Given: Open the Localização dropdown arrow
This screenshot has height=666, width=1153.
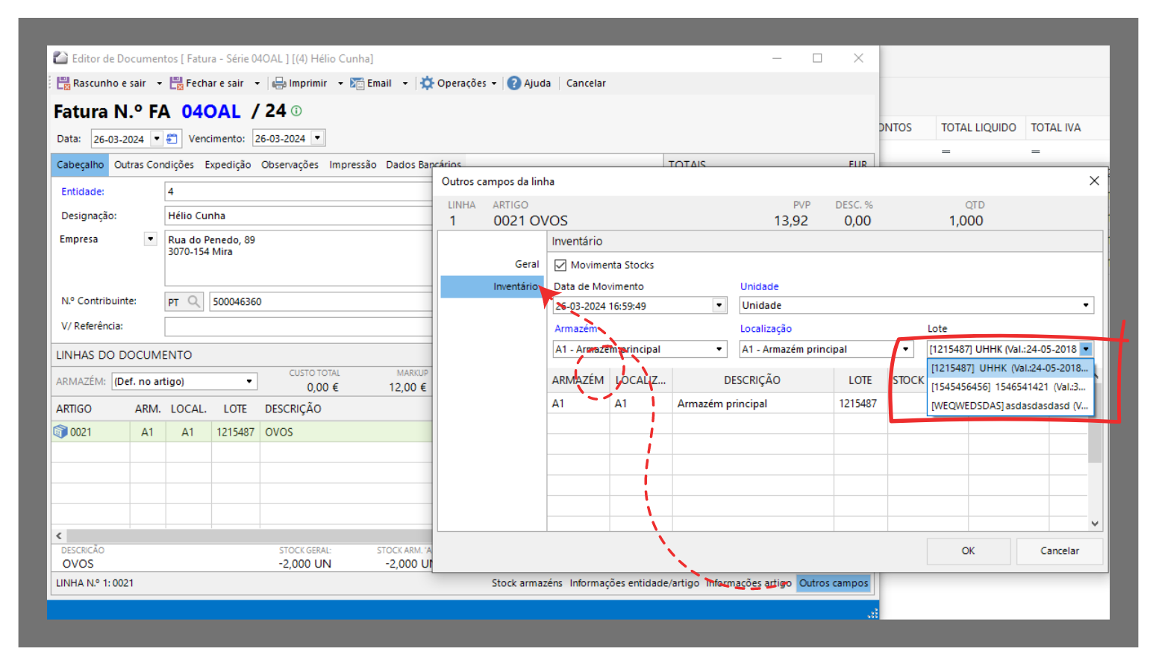Looking at the screenshot, I should click(906, 349).
